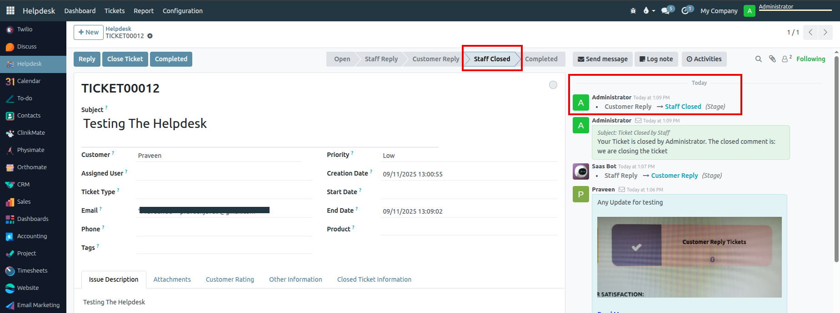Show followers list icon
The image size is (840, 313).
click(786, 59)
